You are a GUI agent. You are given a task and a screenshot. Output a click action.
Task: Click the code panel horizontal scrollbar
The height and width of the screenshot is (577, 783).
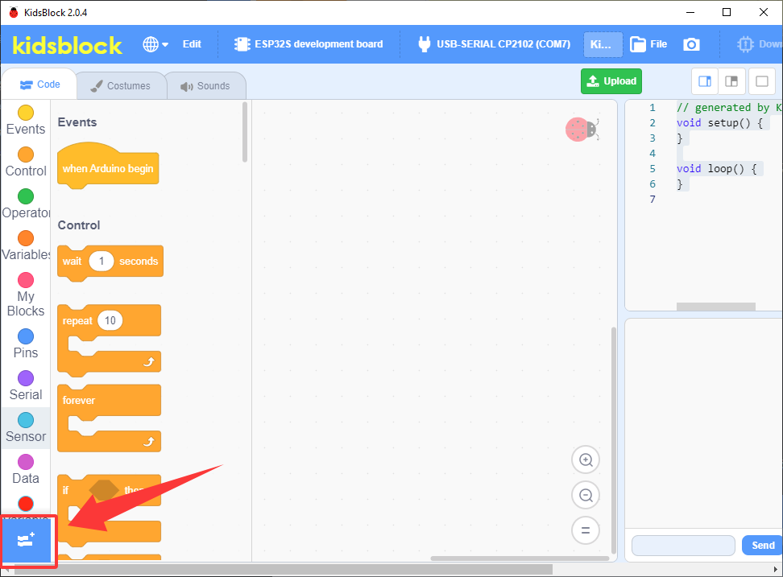715,307
